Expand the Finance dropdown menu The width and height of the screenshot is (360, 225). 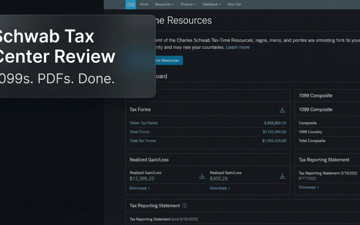188,4
